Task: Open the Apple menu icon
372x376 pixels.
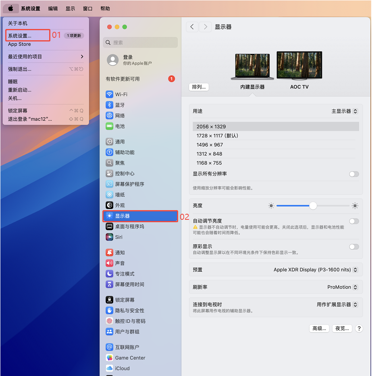Action: (11, 8)
